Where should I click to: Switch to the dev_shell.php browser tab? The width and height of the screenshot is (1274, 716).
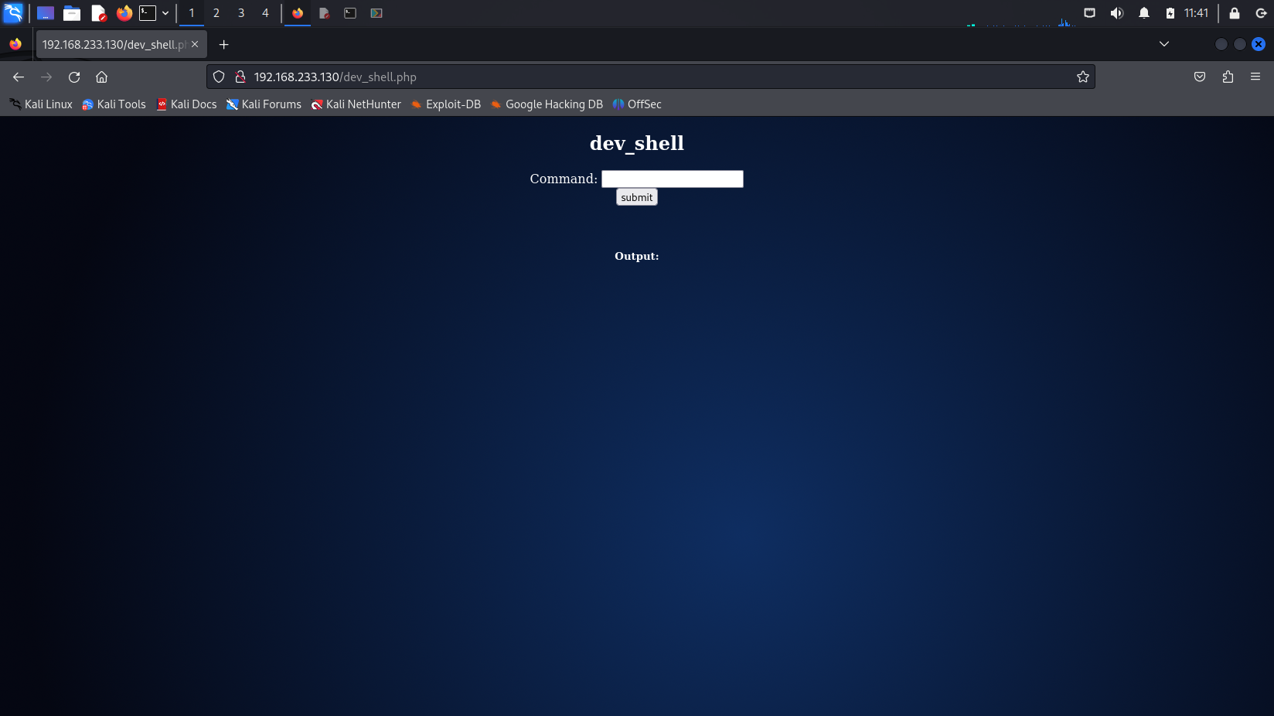[x=116, y=44]
